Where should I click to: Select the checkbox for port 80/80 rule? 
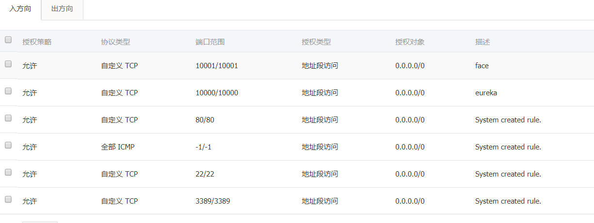pyautogui.click(x=8, y=118)
